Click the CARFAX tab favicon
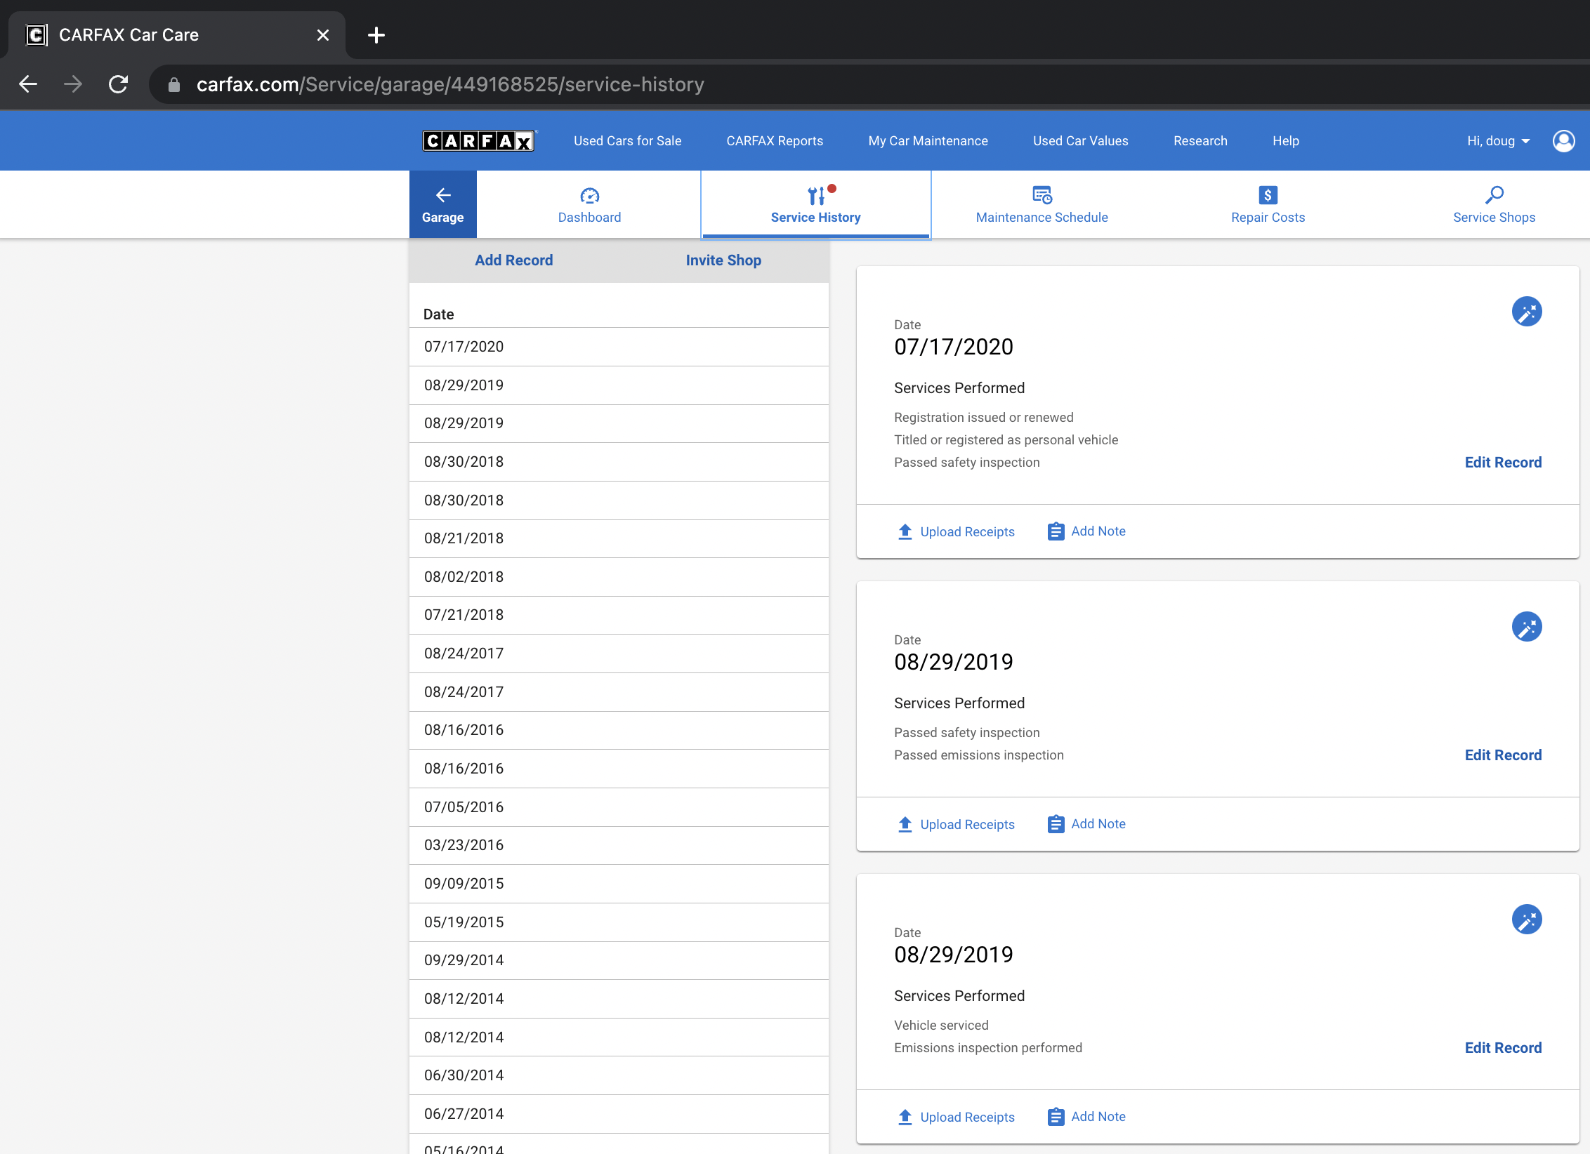The height and width of the screenshot is (1154, 1590). pyautogui.click(x=37, y=35)
